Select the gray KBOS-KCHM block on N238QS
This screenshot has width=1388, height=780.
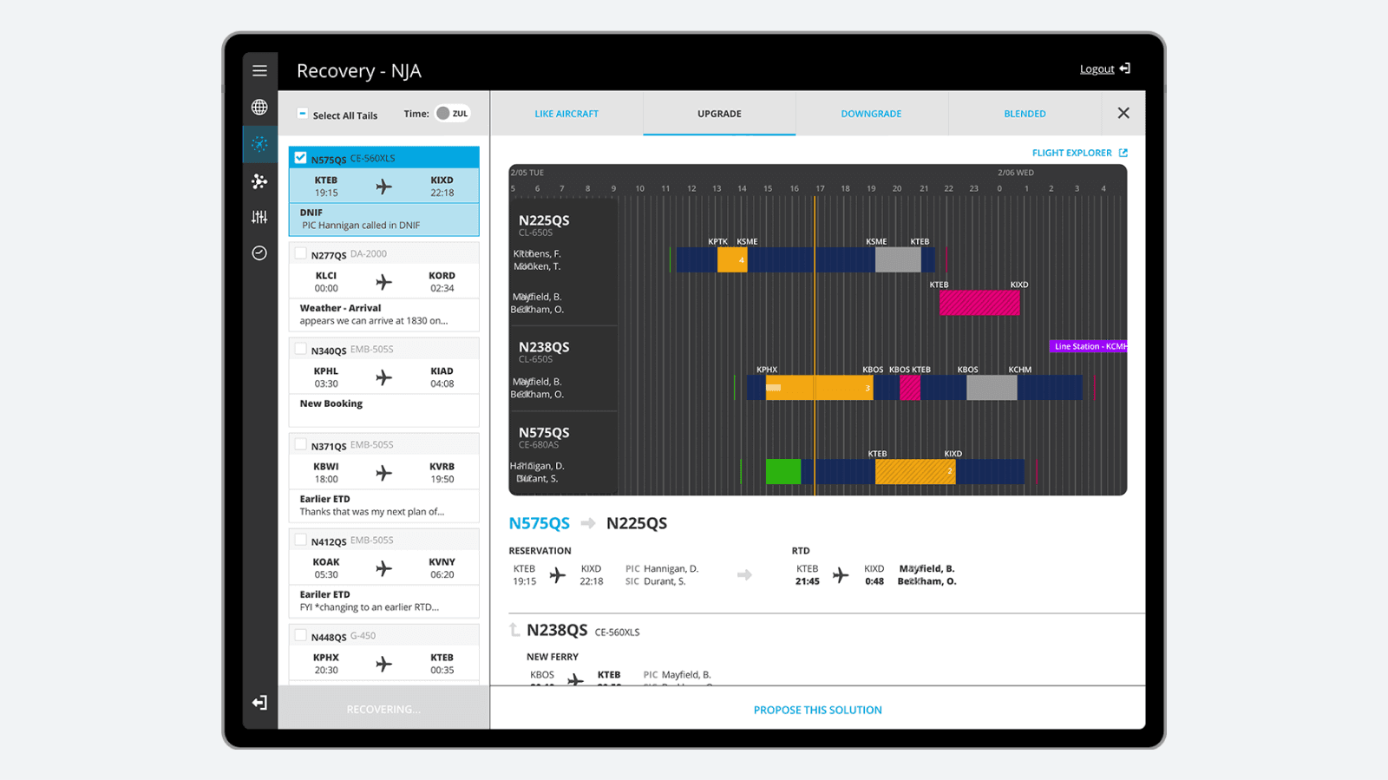click(992, 388)
